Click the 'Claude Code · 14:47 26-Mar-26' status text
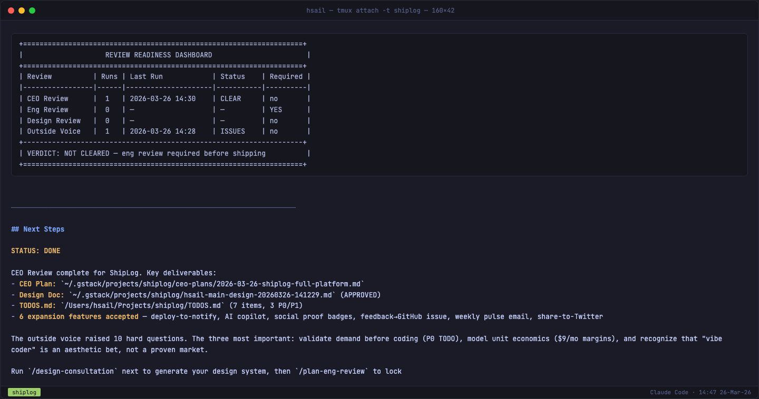This screenshot has height=399, width=759. [x=700, y=392]
